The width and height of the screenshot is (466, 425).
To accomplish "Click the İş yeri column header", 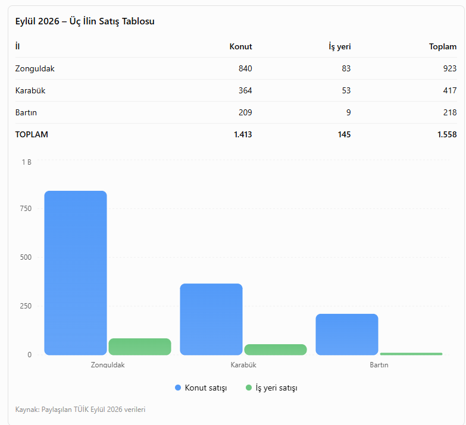I will tap(339, 46).
